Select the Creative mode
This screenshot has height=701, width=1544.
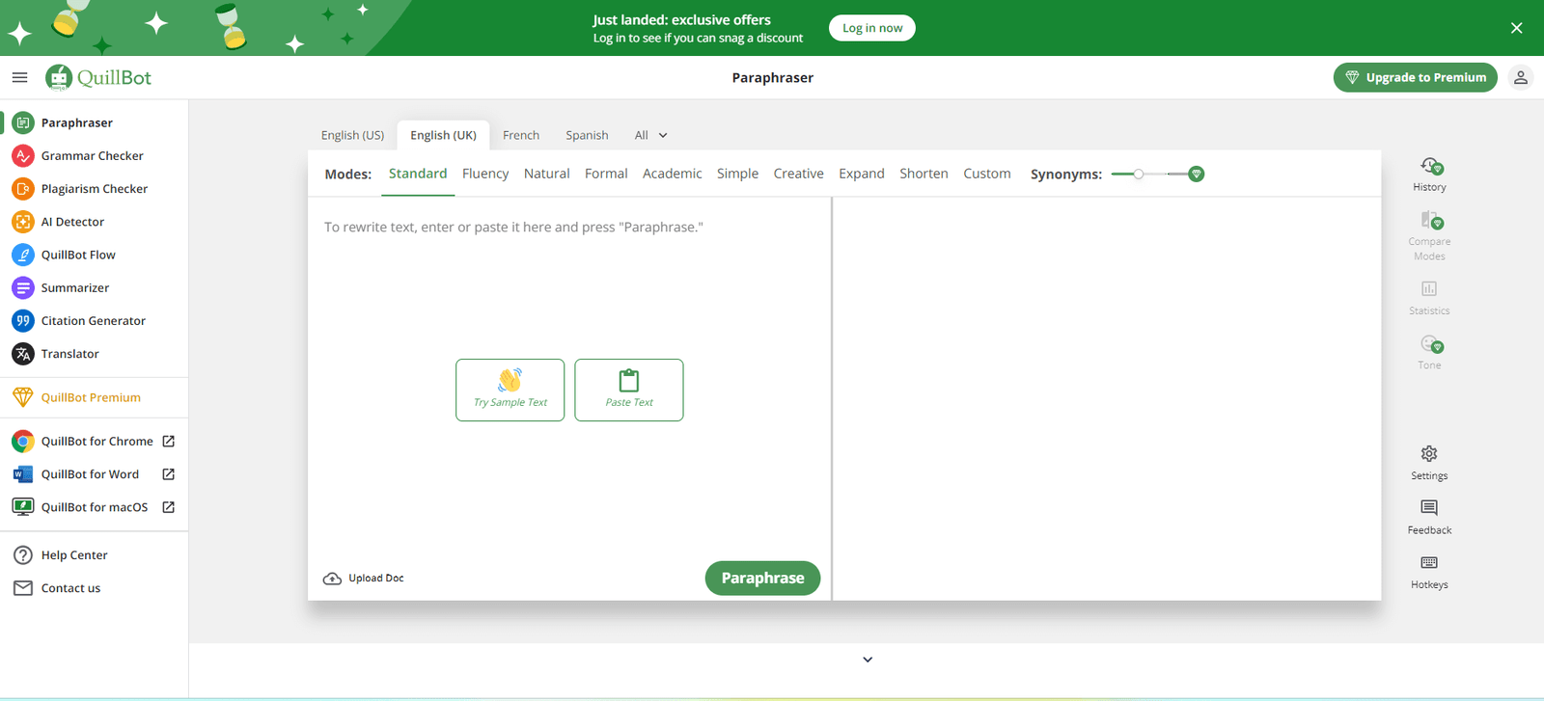798,174
